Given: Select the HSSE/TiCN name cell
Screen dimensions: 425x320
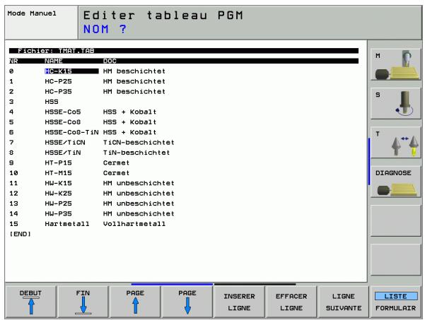Looking at the screenshot, I should coord(65,143).
